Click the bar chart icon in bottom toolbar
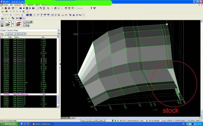The height and width of the screenshot is (126, 203). (x=3, y=18)
